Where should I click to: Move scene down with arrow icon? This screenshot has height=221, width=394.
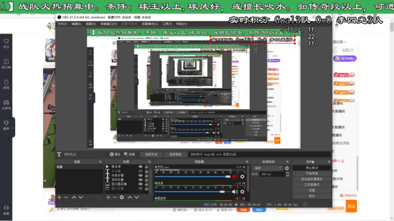[x=81, y=197]
